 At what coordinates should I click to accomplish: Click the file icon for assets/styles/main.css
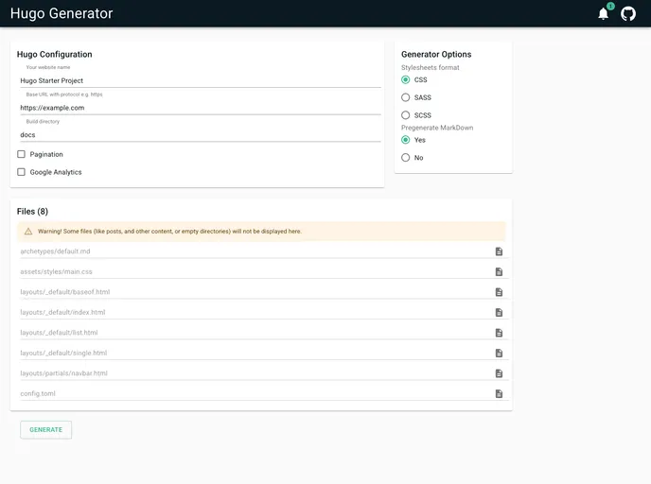click(x=499, y=272)
